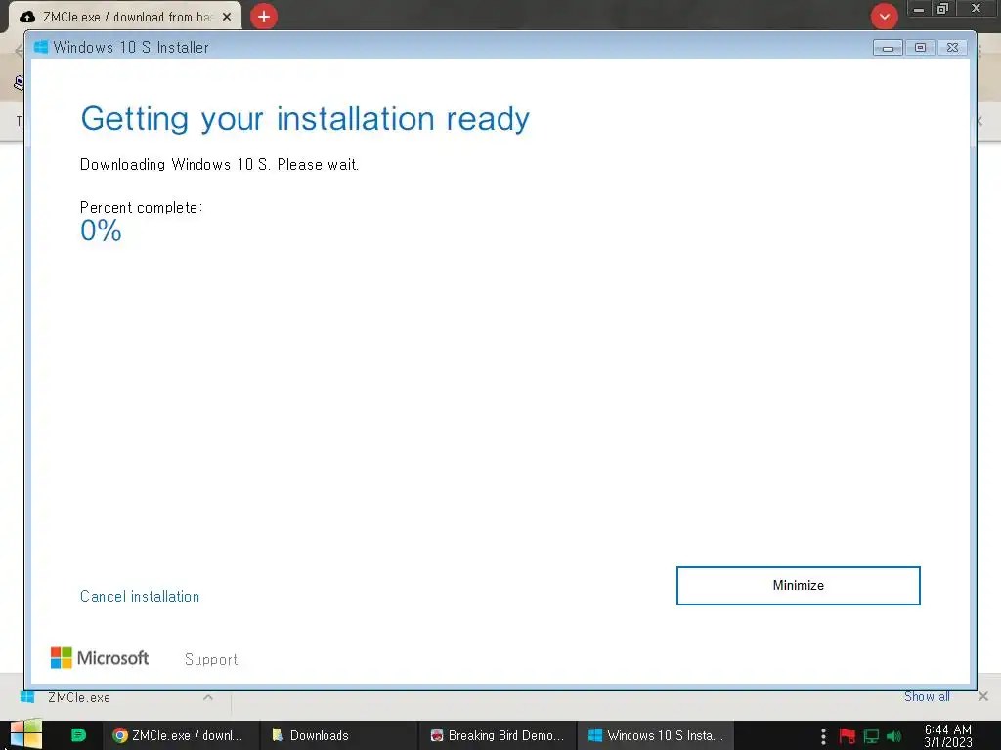Click the volume speaker tray icon
The image size is (1001, 750).
click(x=893, y=736)
